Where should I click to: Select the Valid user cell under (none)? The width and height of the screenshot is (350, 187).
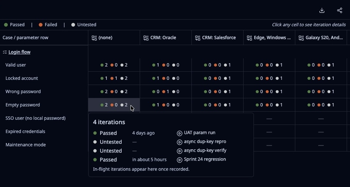(x=114, y=65)
